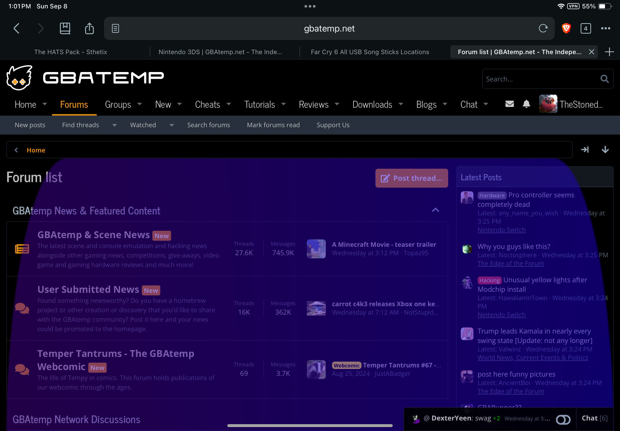Toggle sidebar with the arrow-to-bar icon
The image size is (620, 431).
click(585, 150)
